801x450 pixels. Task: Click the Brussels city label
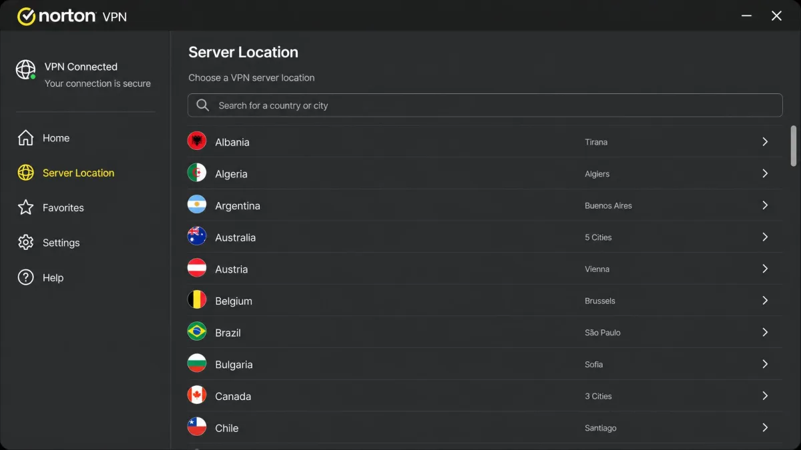pos(600,301)
